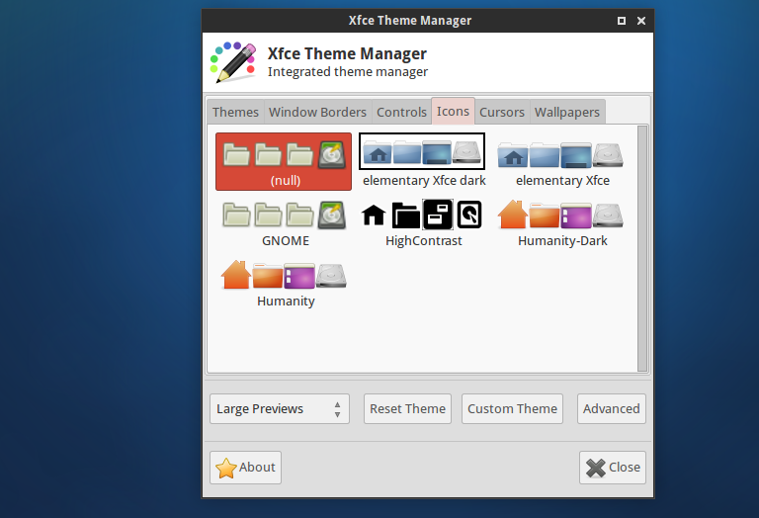Screen dimensions: 759x518
Task: Click the GNOME disk drive icon
Action: [332, 215]
